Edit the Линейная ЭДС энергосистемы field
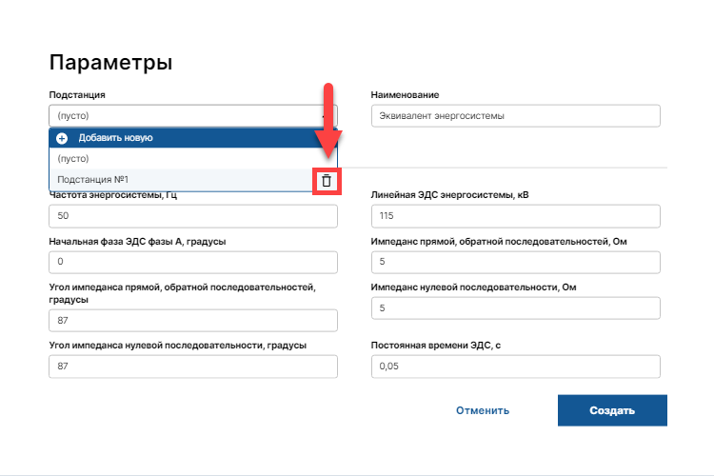Viewport: 714px width, 476px height. [x=515, y=216]
